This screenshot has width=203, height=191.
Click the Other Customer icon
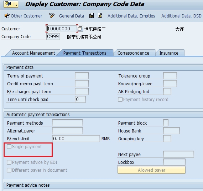7,16
